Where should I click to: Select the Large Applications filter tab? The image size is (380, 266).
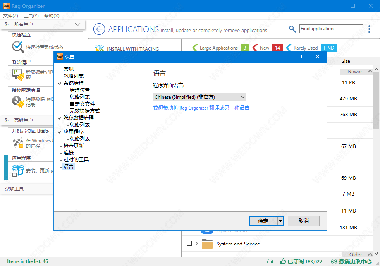[221, 48]
